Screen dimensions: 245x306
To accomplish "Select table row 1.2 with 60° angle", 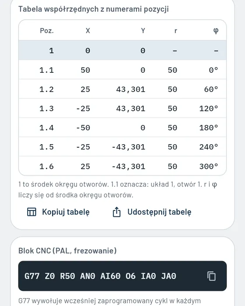I will (122, 89).
